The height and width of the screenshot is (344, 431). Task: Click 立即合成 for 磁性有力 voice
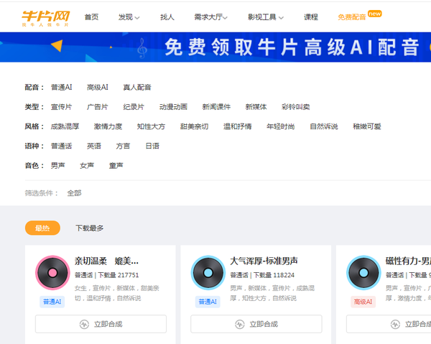point(389,324)
